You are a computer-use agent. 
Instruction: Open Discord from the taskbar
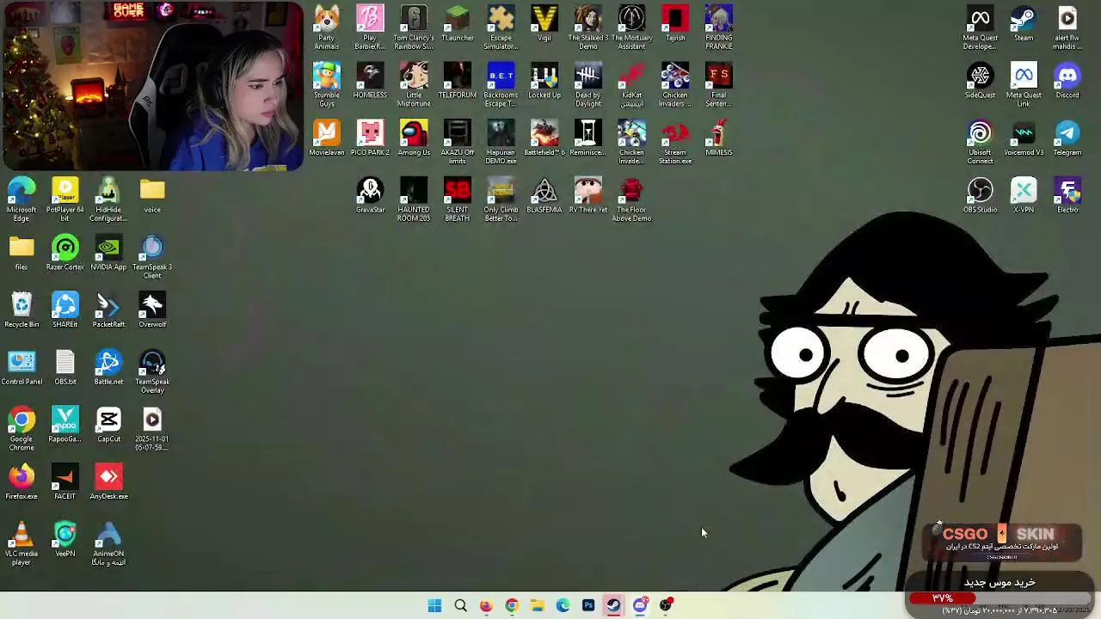[640, 605]
